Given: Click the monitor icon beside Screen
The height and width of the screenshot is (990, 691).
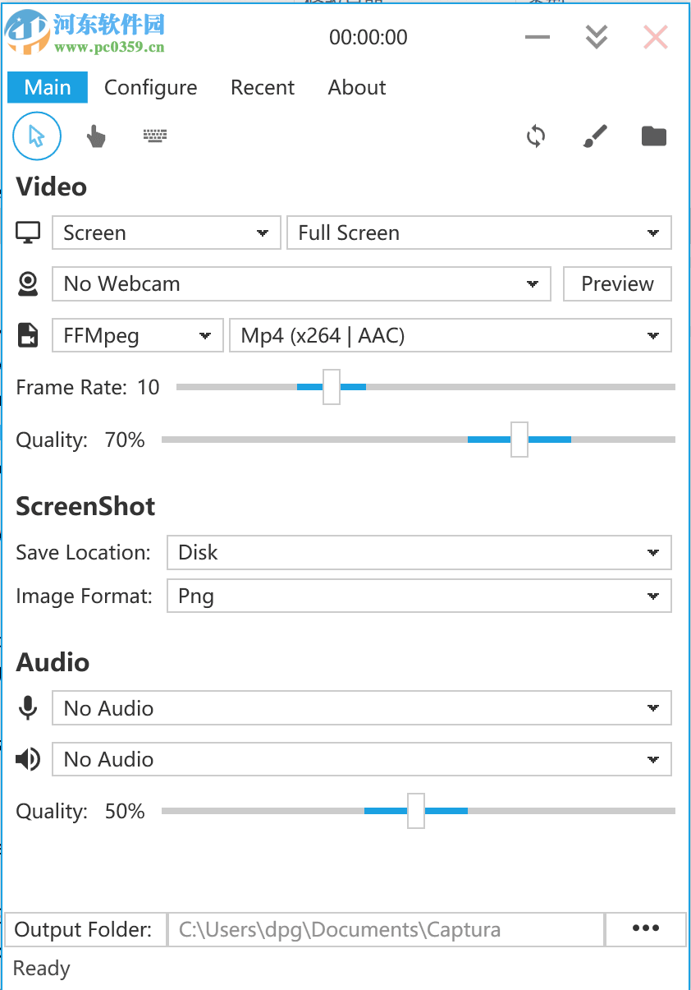Looking at the screenshot, I should 28,233.
